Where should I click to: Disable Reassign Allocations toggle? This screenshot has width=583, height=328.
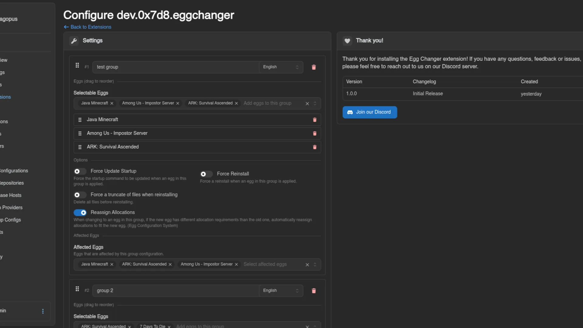[x=80, y=213]
